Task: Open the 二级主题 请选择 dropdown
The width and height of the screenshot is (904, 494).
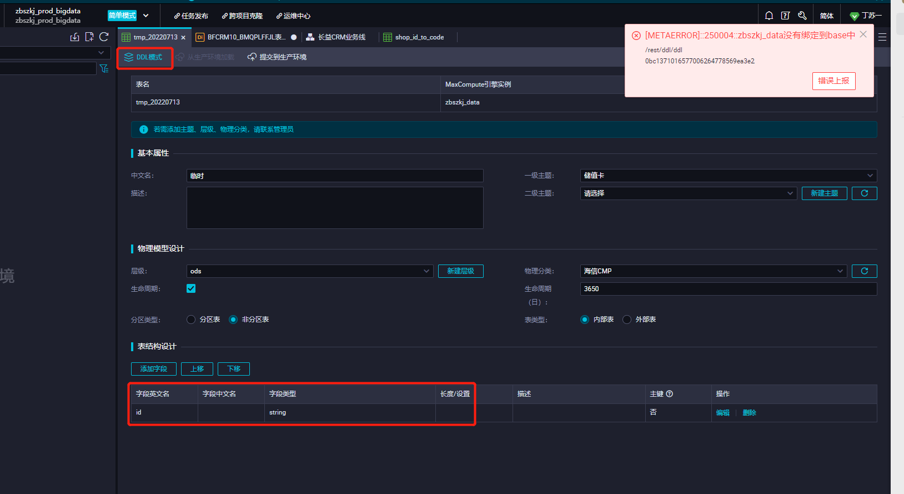Action: click(x=689, y=193)
